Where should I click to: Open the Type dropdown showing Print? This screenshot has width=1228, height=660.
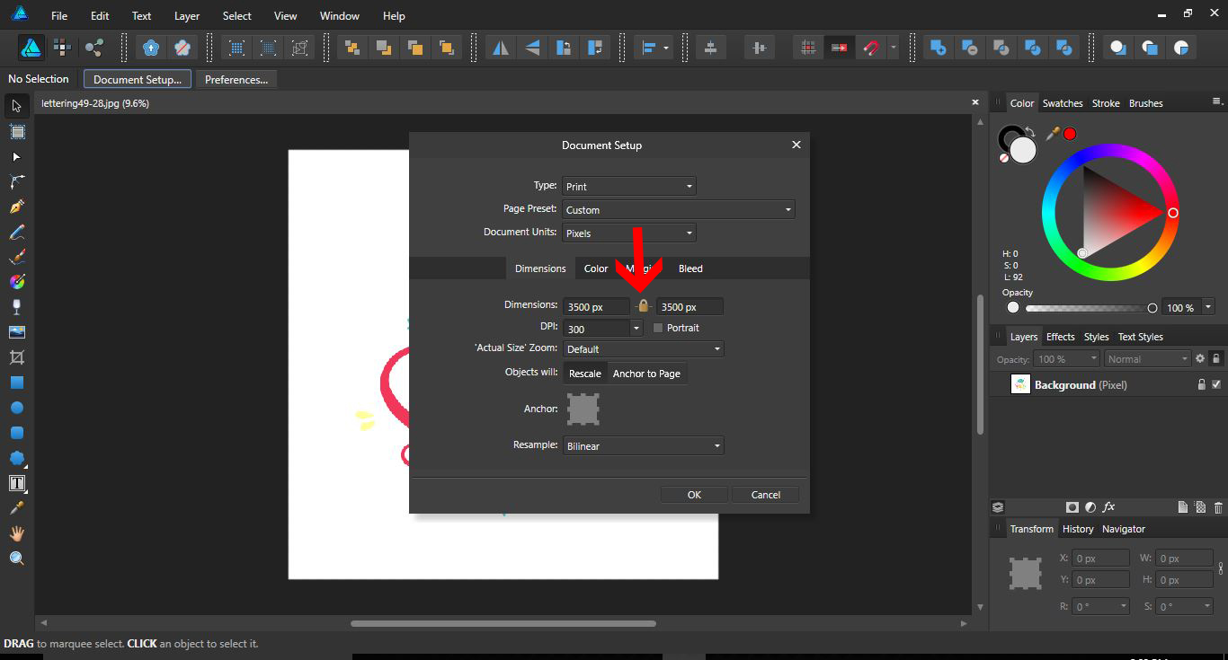[628, 186]
